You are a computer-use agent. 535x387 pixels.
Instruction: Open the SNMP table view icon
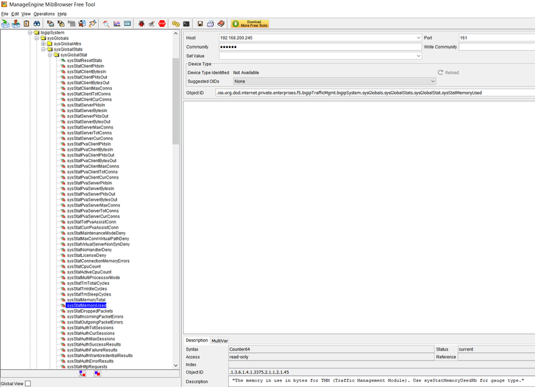pos(127,24)
